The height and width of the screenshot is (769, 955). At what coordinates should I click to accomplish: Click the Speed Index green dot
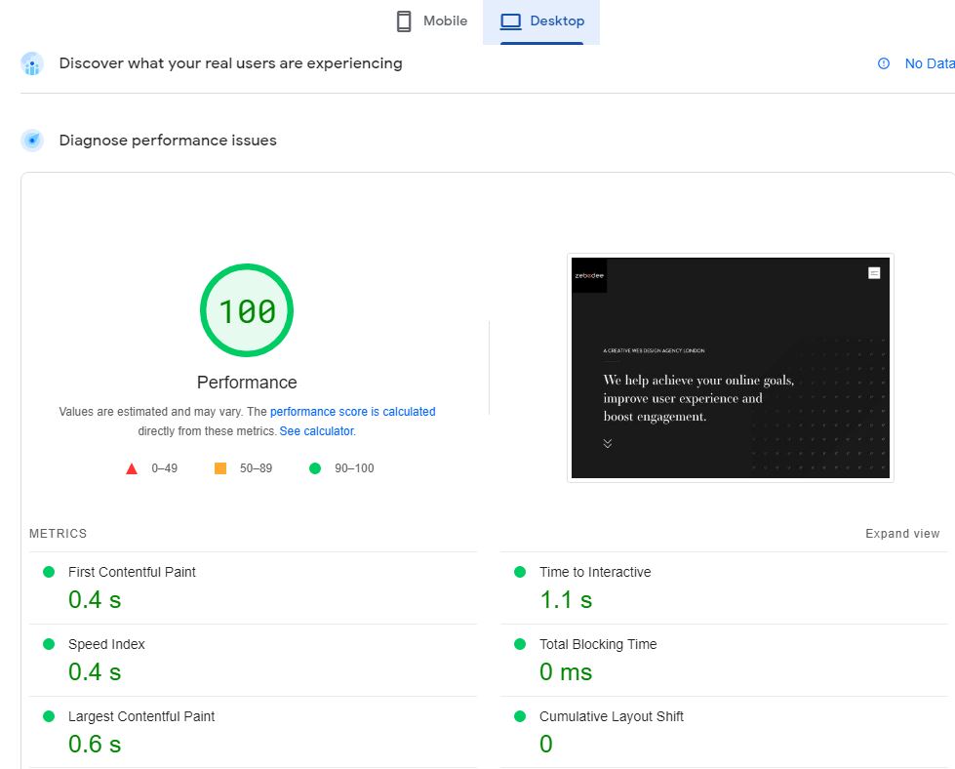click(49, 644)
